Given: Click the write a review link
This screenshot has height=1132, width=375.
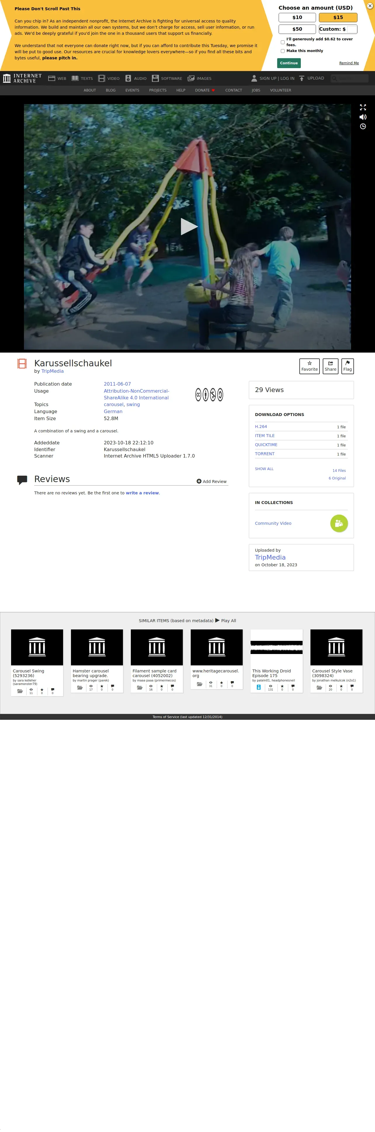Looking at the screenshot, I should (x=142, y=493).
